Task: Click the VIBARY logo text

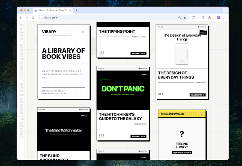Action: (49, 32)
